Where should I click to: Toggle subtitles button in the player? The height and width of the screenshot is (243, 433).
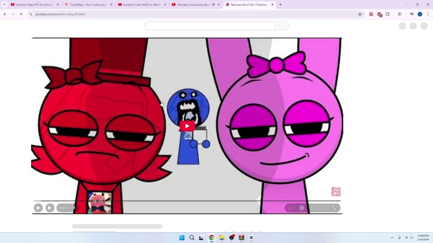pyautogui.click(x=291, y=208)
